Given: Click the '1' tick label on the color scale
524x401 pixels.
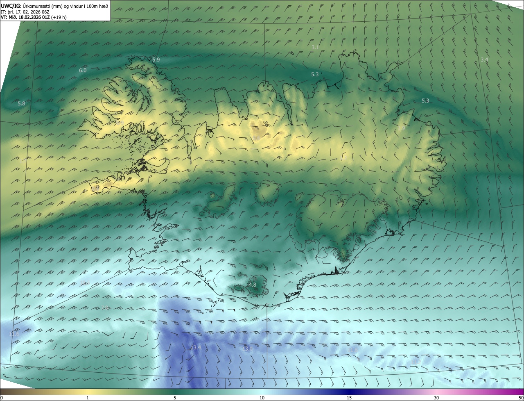Looking at the screenshot, I should [x=88, y=398].
